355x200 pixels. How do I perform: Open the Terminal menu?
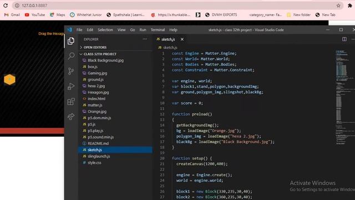click(158, 29)
